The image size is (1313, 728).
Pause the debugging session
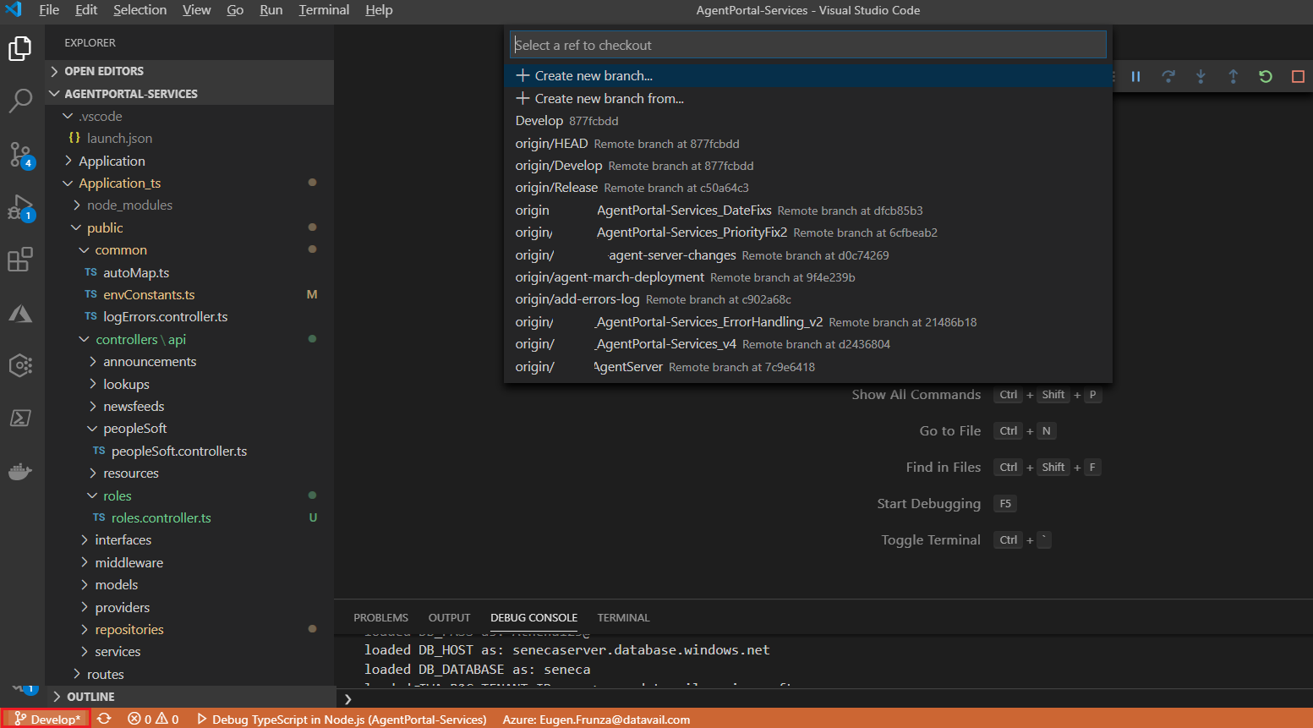click(1135, 77)
